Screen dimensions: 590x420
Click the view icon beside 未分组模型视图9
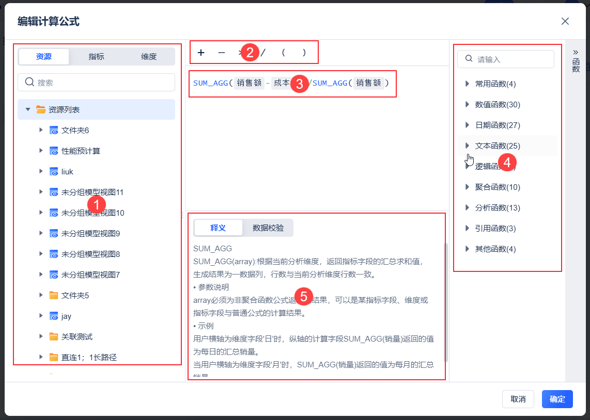coord(54,234)
